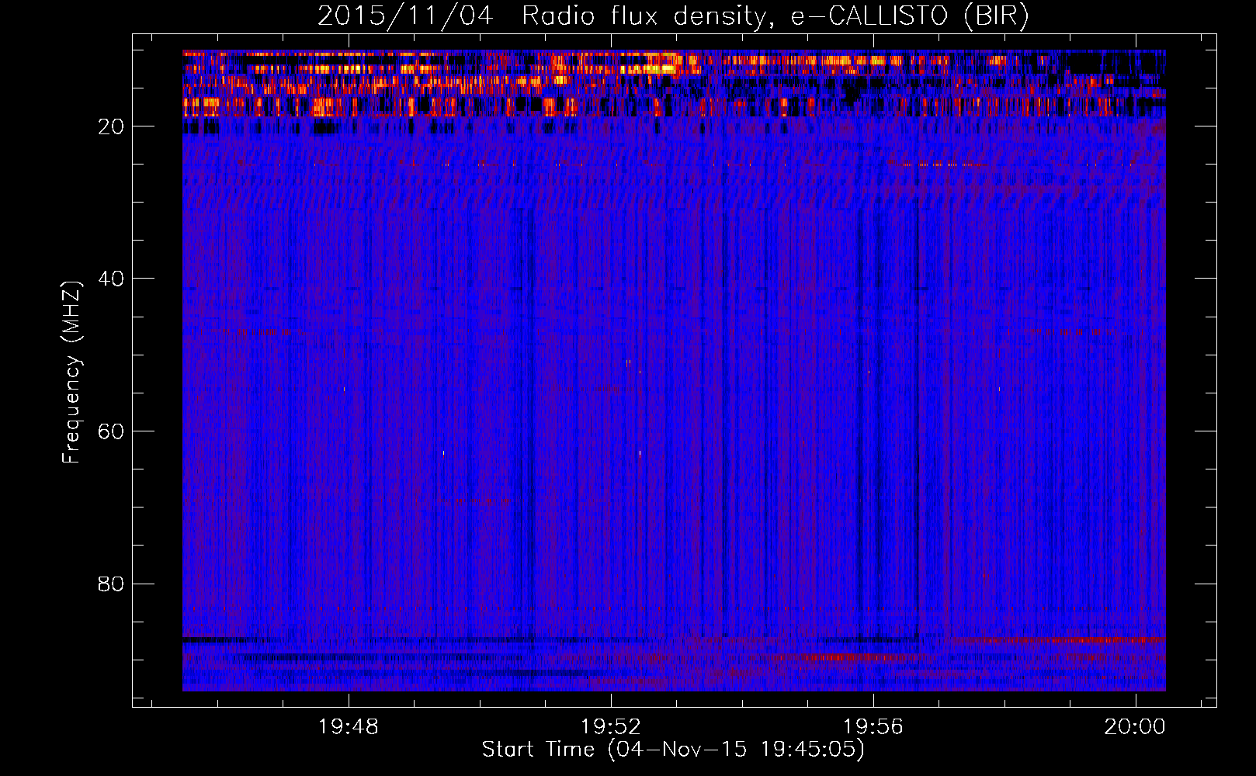Click the 40 MHz frequency tick label
Image resolution: width=1256 pixels, height=776 pixels.
coord(111,279)
